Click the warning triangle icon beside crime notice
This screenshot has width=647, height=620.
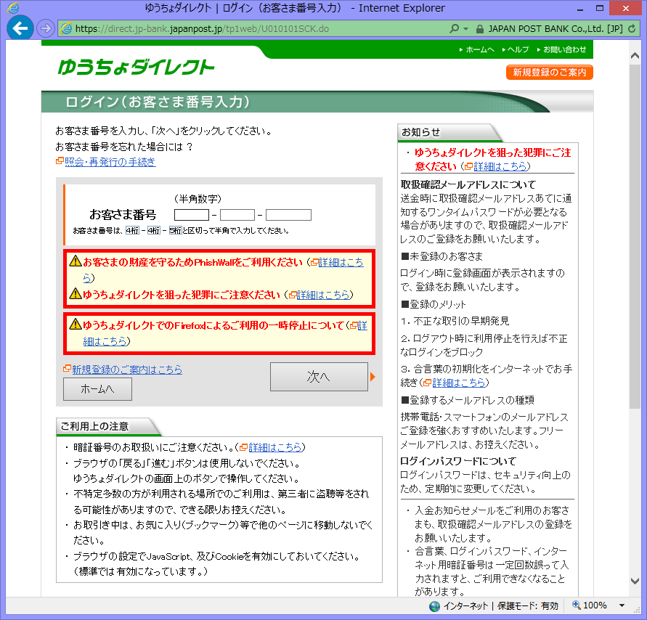tap(76, 294)
